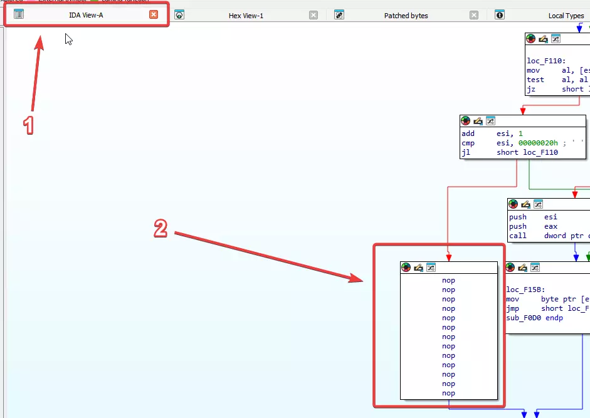Click edit-name icon on the nop block
This screenshot has width=590, height=418.
(x=418, y=268)
